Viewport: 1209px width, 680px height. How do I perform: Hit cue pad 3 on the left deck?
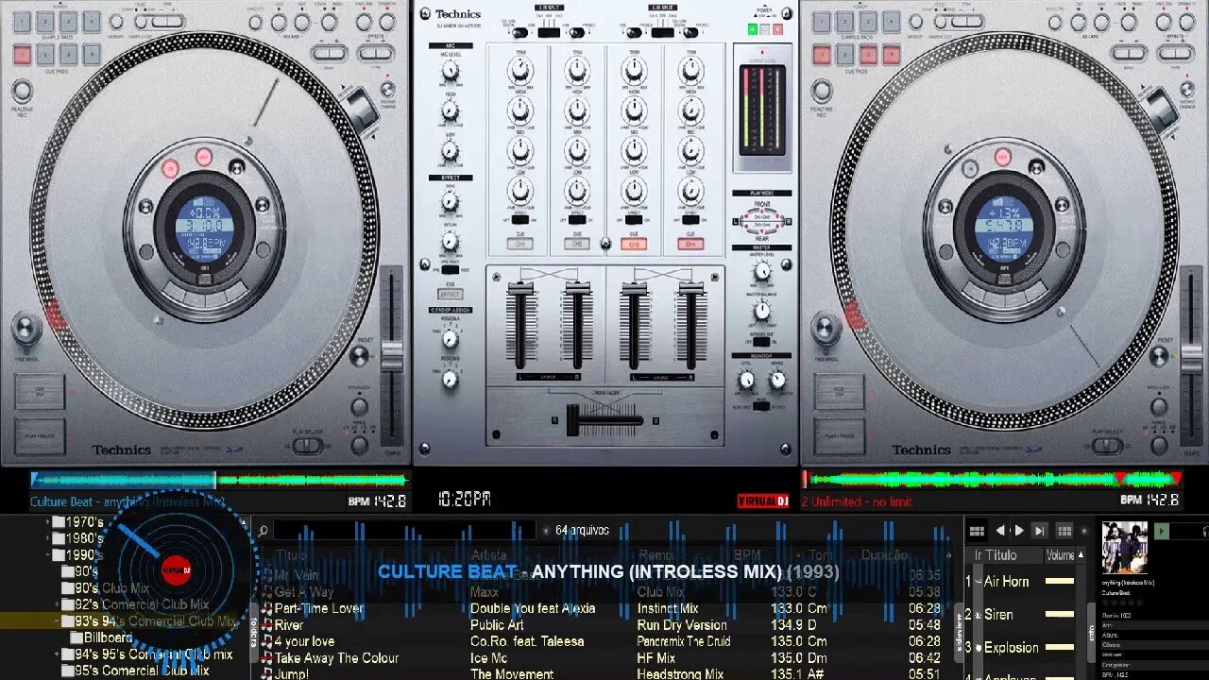pos(69,54)
